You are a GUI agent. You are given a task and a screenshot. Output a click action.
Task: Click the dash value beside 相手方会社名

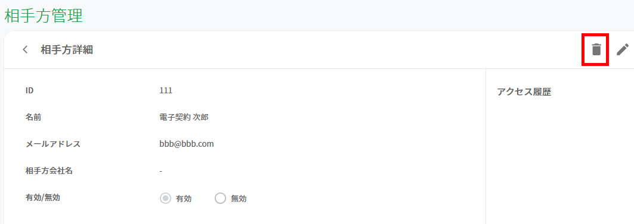tap(160, 171)
